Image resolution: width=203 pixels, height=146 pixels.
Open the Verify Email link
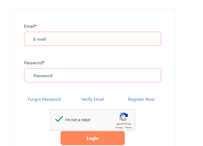pyautogui.click(x=93, y=99)
